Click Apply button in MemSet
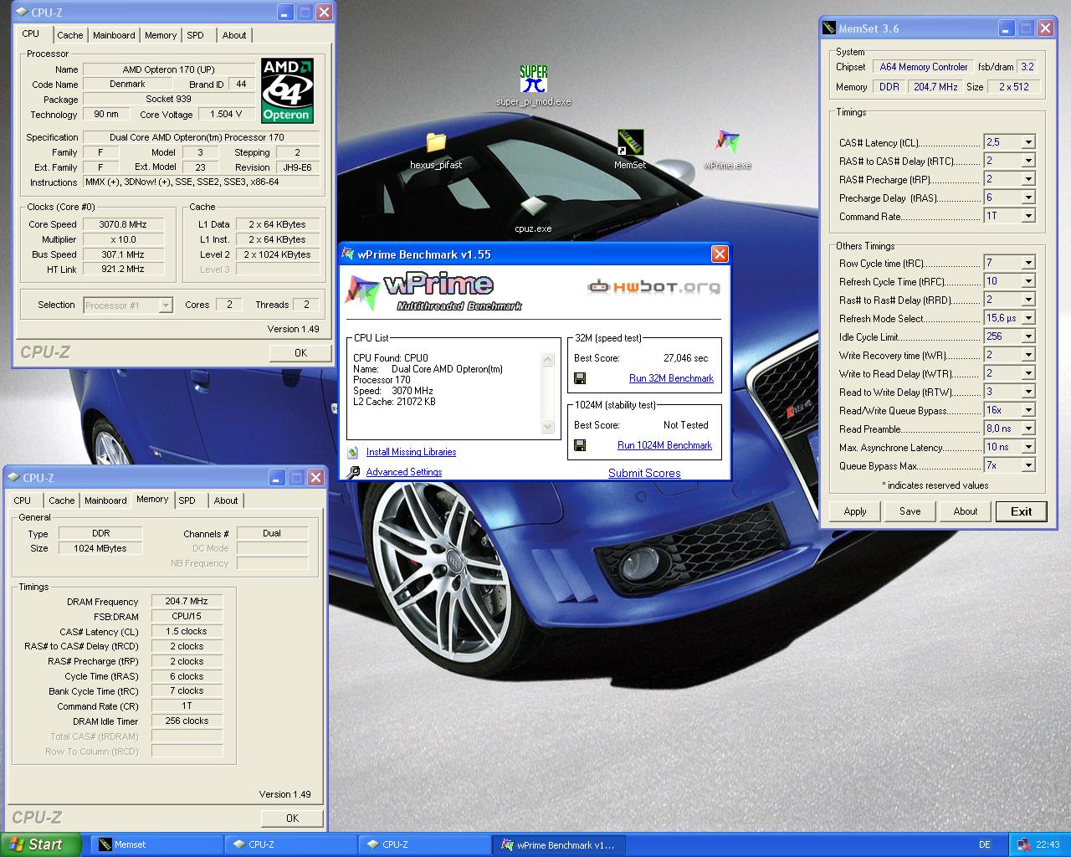This screenshot has height=857, width=1071. click(x=855, y=511)
